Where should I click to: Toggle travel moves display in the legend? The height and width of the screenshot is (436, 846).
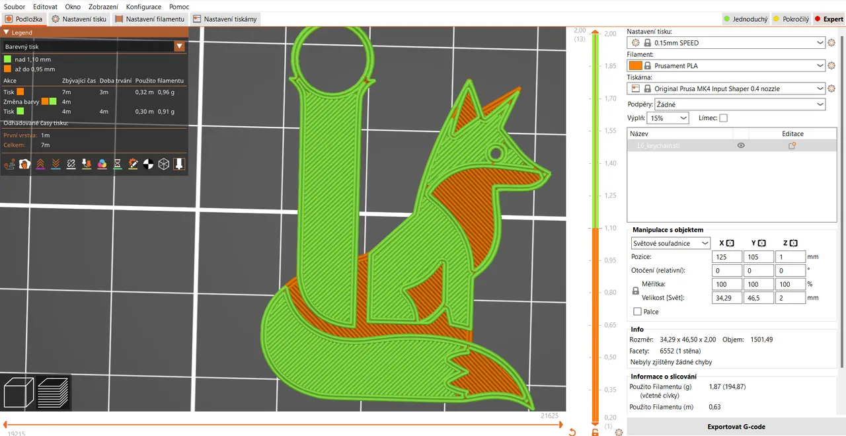click(9, 164)
